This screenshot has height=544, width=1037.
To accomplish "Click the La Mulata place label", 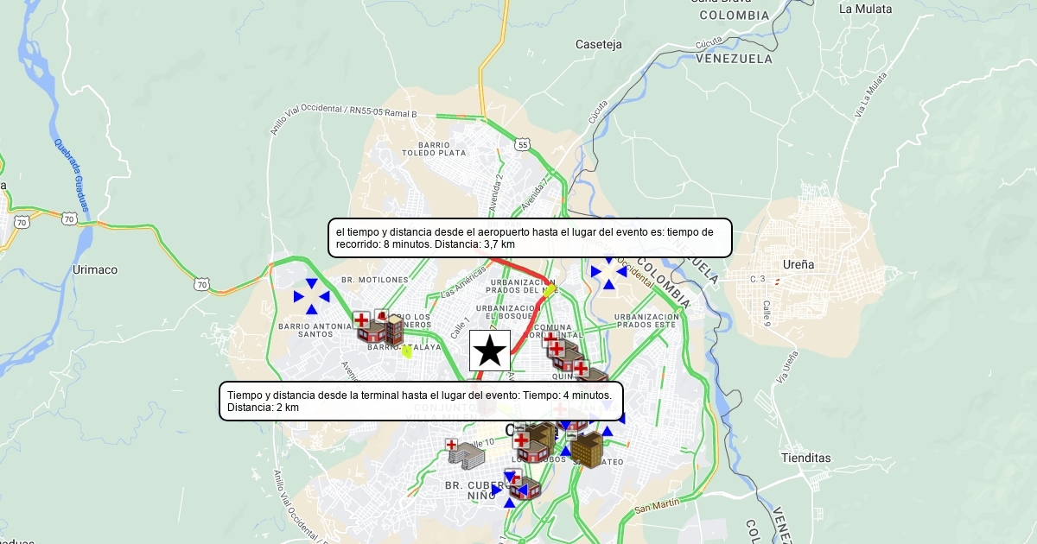I will coord(865,9).
